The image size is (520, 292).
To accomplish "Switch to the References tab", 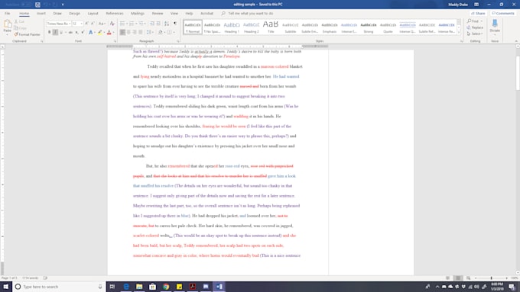I will click(x=115, y=13).
